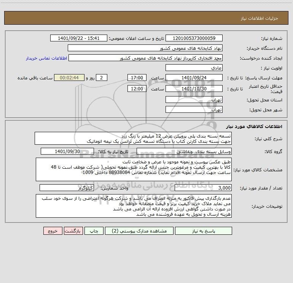The height and width of the screenshot is (283, 293).
Task: Click the ایجاد کننده درخواست label
Action: 261,58
